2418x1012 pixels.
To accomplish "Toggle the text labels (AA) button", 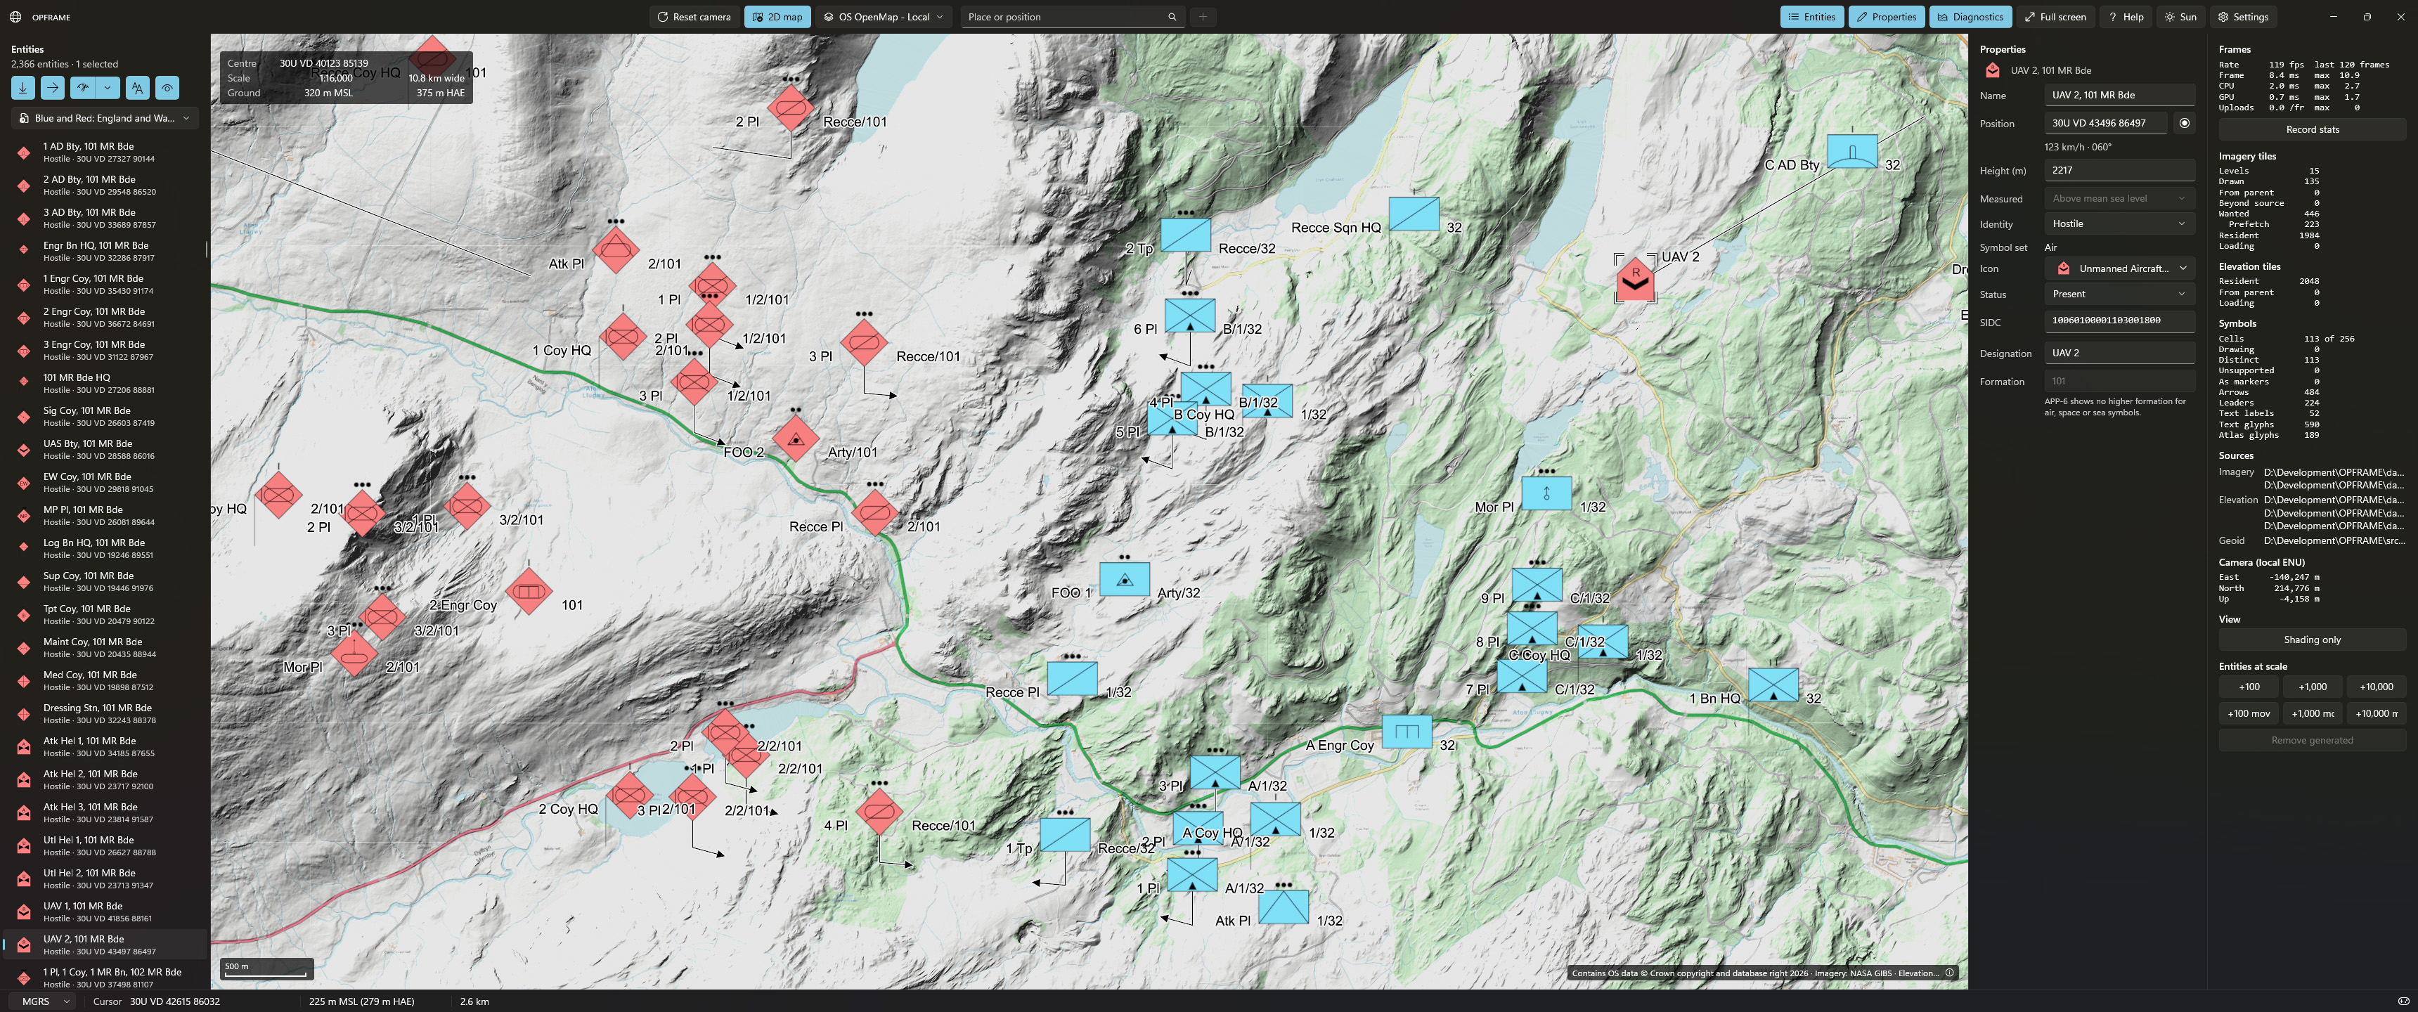I will pos(138,87).
